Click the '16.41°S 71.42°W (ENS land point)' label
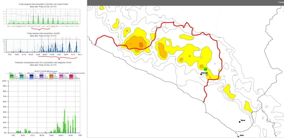Viewport: 284px width, 138px height. [x=46, y=71]
